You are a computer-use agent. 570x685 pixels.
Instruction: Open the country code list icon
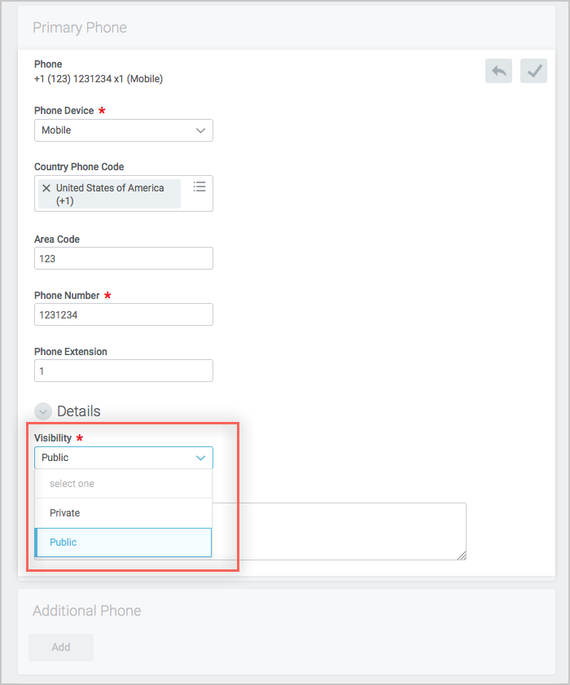199,187
